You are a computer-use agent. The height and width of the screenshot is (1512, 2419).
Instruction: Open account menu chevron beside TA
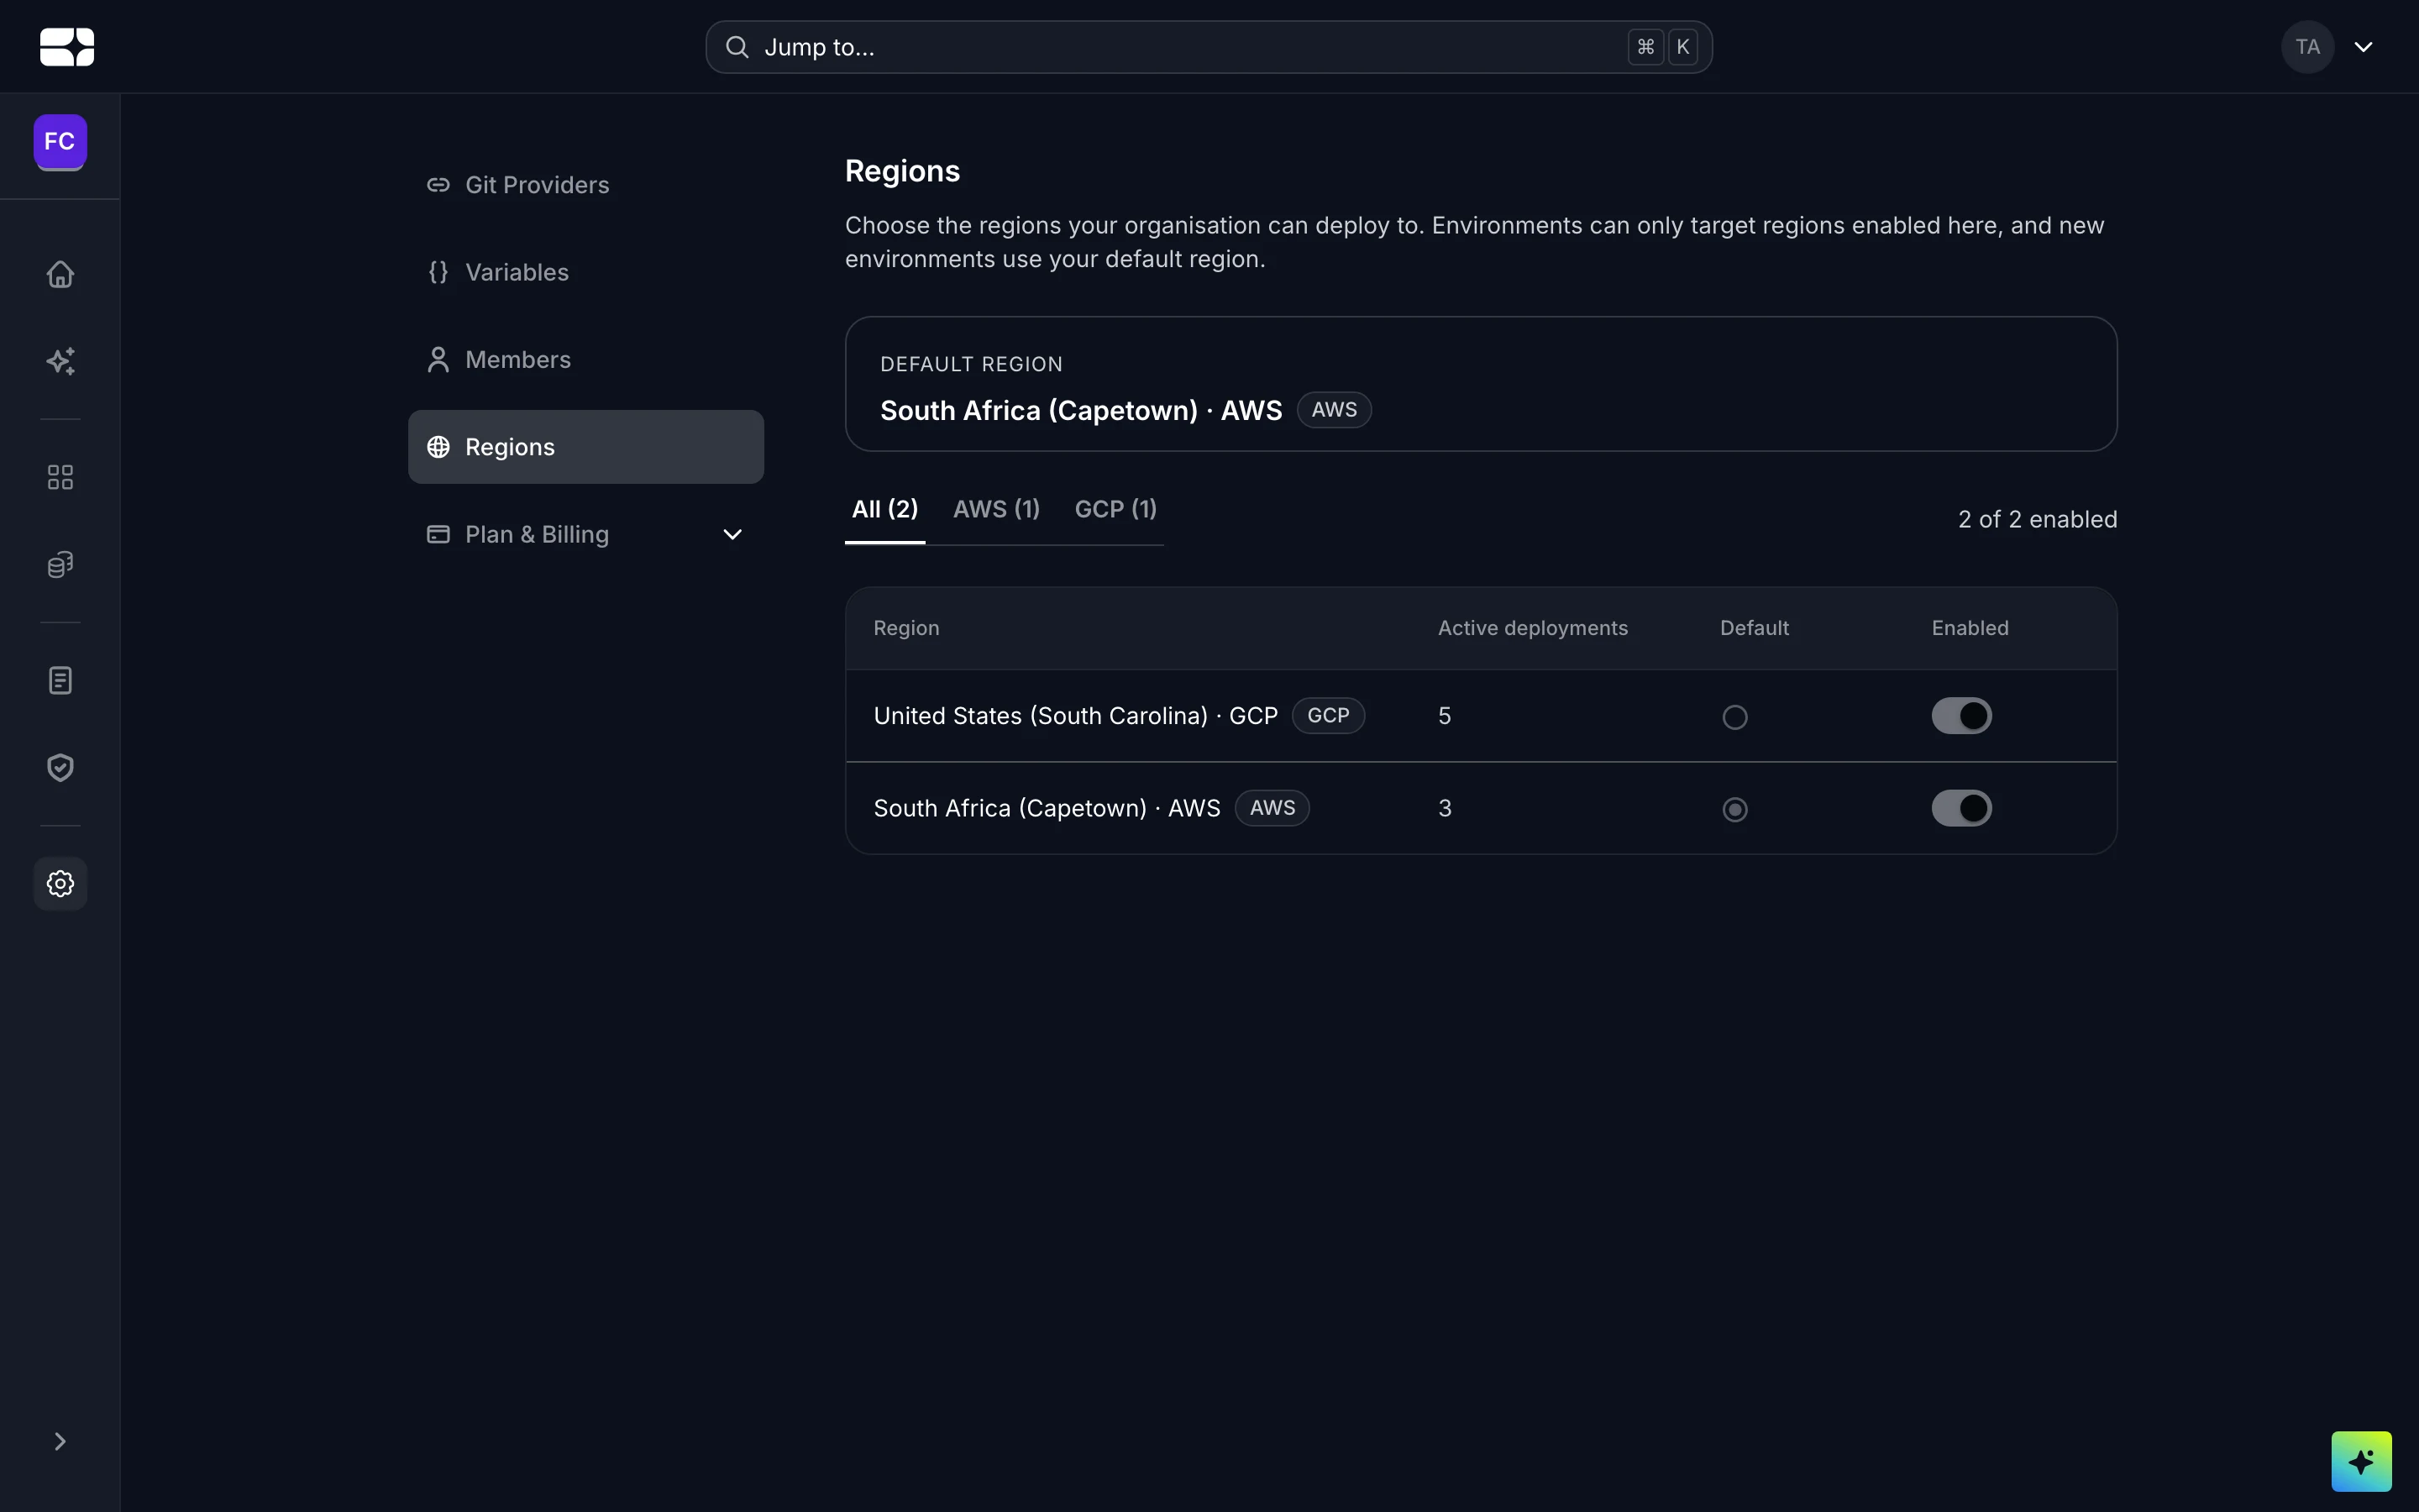[2363, 47]
